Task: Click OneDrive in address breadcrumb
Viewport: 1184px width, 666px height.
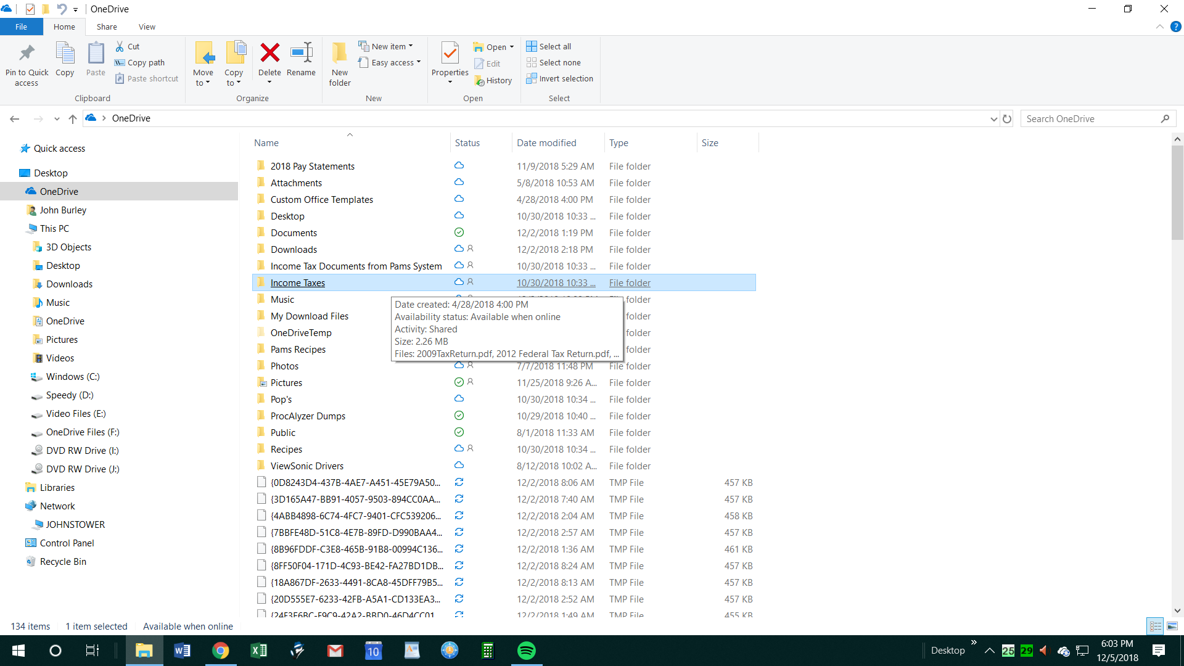Action: click(x=131, y=118)
